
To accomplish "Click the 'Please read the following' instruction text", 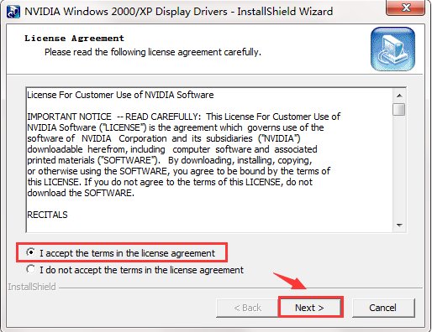I will 153,52.
